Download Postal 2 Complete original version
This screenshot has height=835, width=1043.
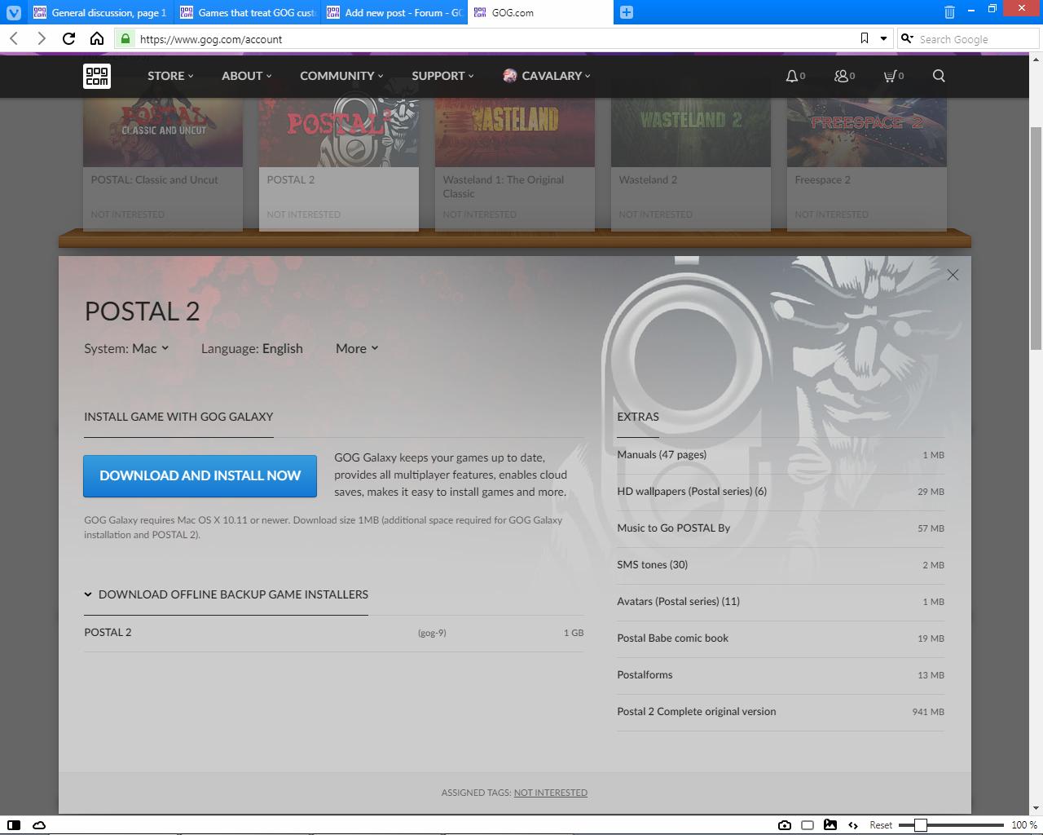[x=781, y=712]
